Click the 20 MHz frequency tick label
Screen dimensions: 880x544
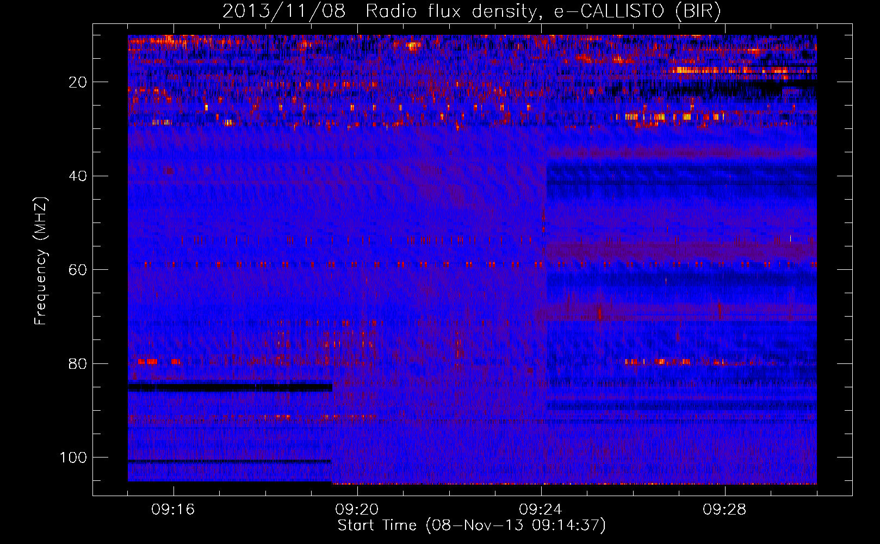coord(78,82)
